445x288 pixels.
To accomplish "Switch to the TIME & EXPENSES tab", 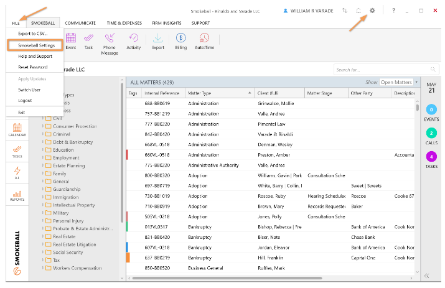I will pyautogui.click(x=124, y=23).
